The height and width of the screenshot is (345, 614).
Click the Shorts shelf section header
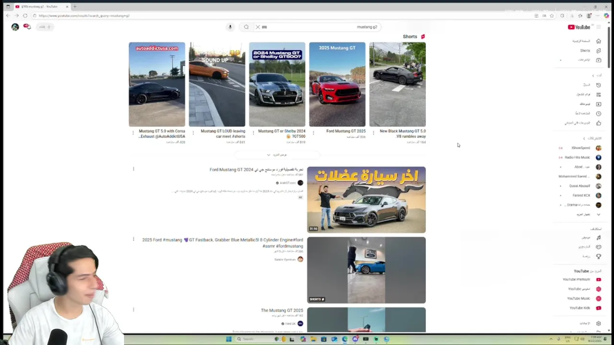[413, 36]
